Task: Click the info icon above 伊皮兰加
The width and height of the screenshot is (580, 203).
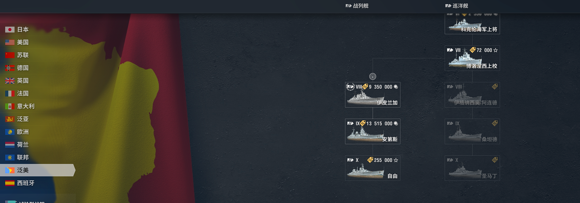Action: [x=373, y=76]
